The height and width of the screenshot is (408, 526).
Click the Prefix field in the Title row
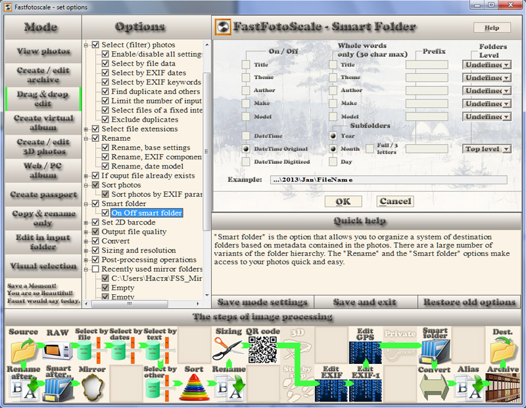click(x=427, y=64)
